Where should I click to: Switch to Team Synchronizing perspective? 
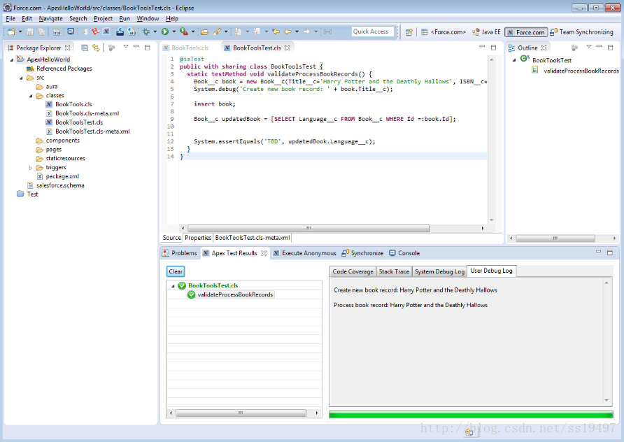coord(582,32)
